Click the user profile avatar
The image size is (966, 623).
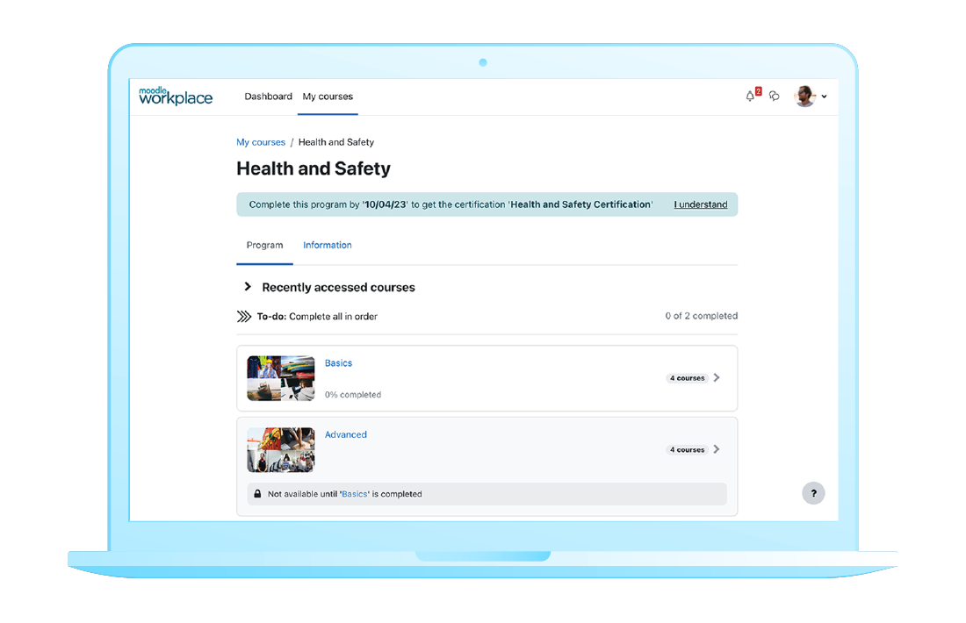[x=804, y=97]
